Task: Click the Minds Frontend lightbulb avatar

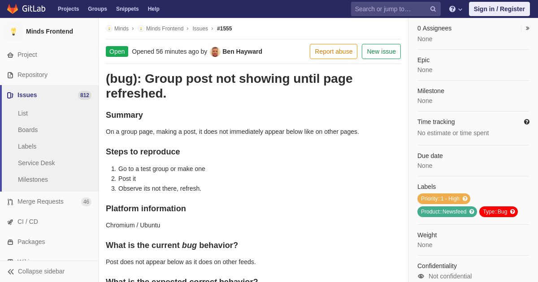Action: [13, 31]
